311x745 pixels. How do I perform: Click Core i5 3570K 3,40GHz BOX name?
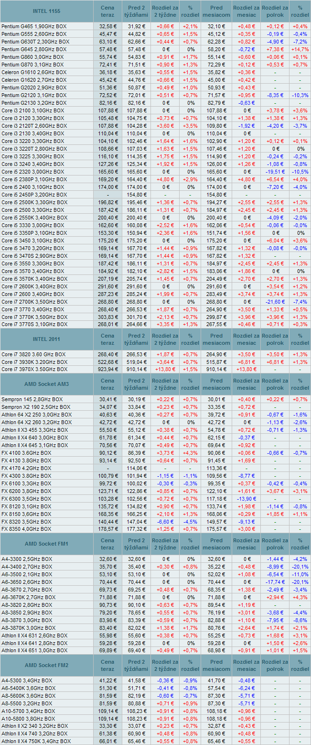coord(34,279)
